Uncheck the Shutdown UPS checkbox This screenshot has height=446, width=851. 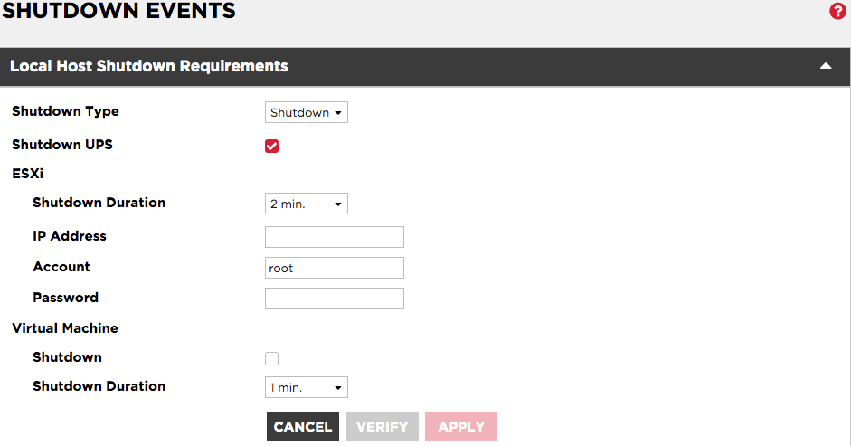[x=271, y=146]
